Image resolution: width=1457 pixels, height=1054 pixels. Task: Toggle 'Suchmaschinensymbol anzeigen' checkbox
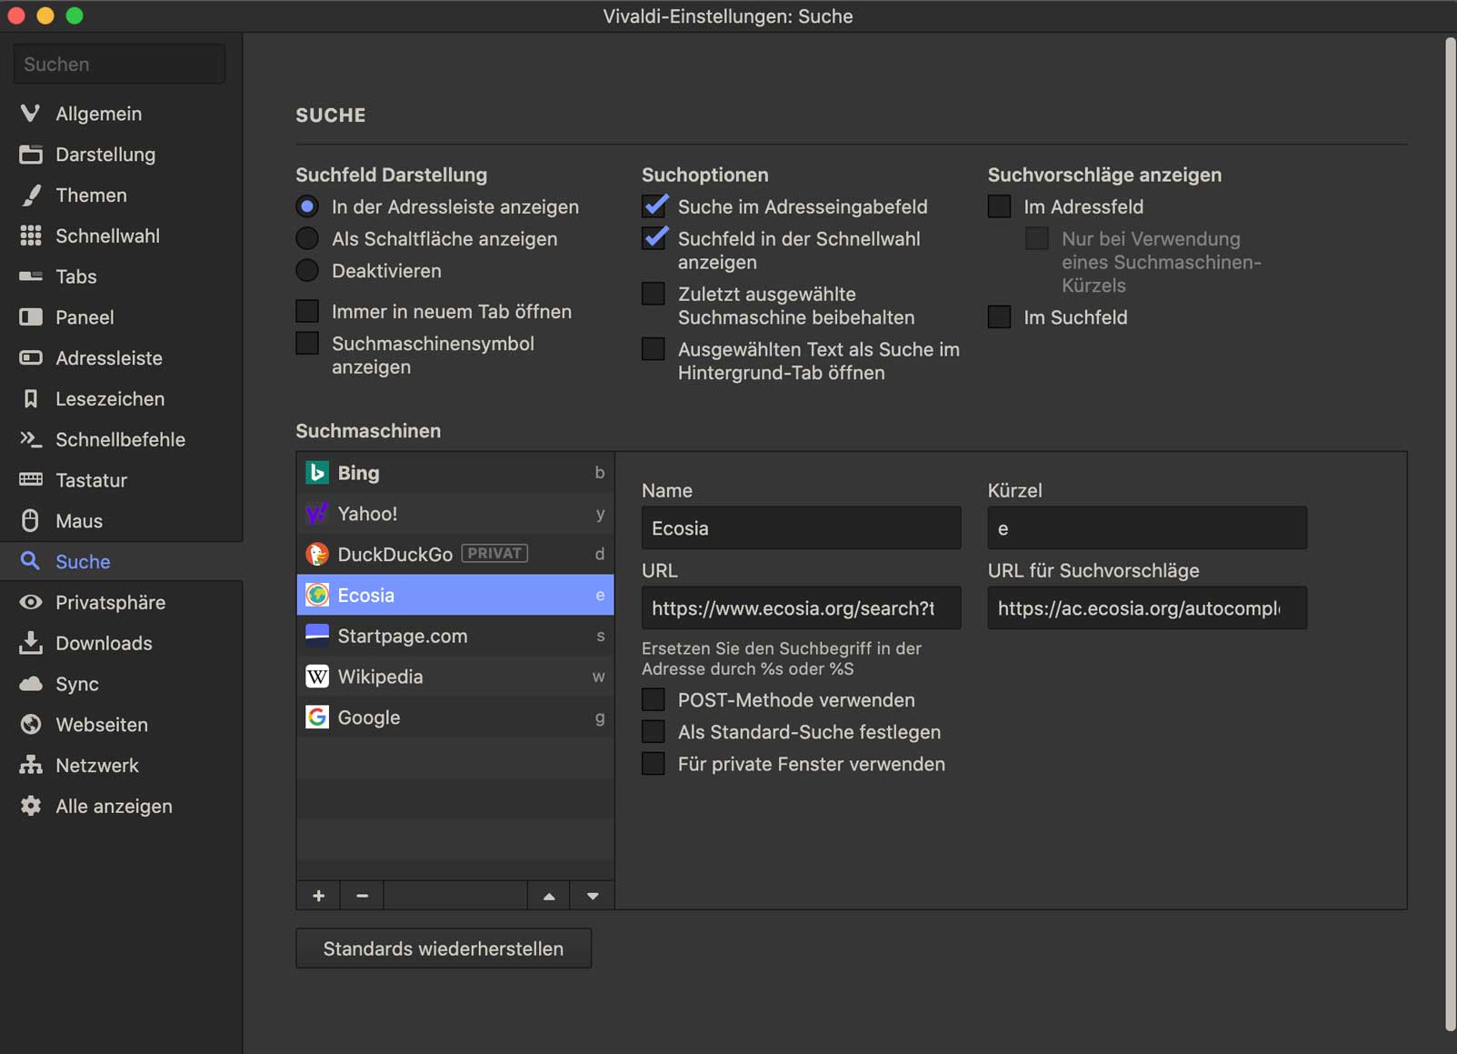click(x=307, y=344)
